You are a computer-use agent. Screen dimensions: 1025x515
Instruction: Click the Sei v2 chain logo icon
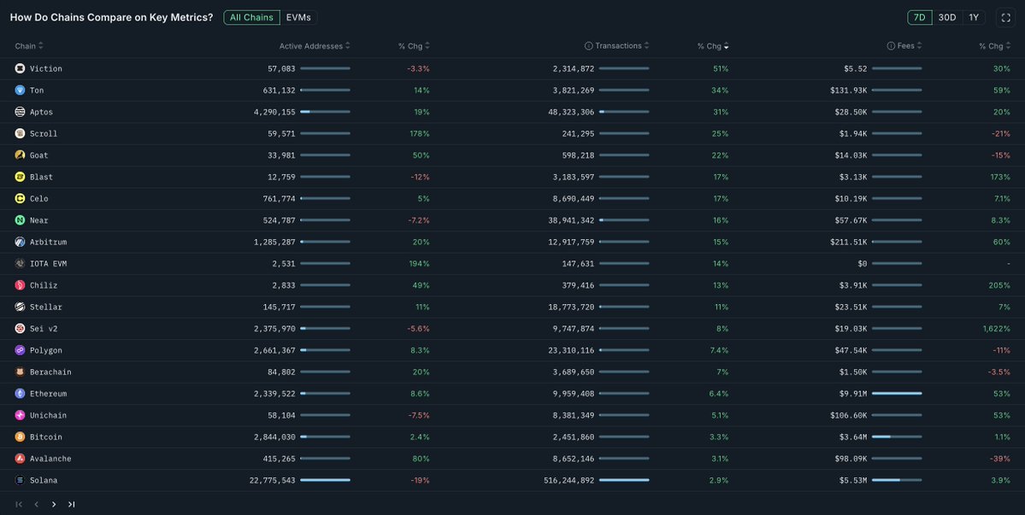coord(20,328)
